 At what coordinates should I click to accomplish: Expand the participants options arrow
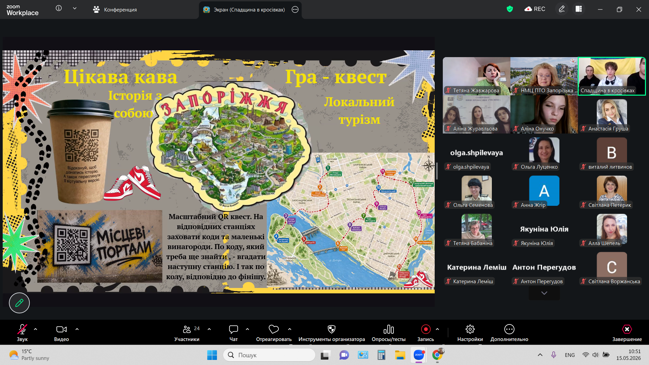pos(209,329)
